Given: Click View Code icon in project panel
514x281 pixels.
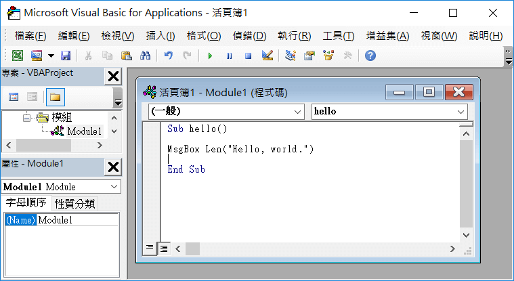Looking at the screenshot, I should (x=14, y=97).
